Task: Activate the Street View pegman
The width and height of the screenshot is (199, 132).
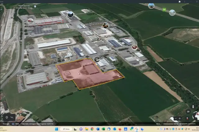Action: [193, 107]
